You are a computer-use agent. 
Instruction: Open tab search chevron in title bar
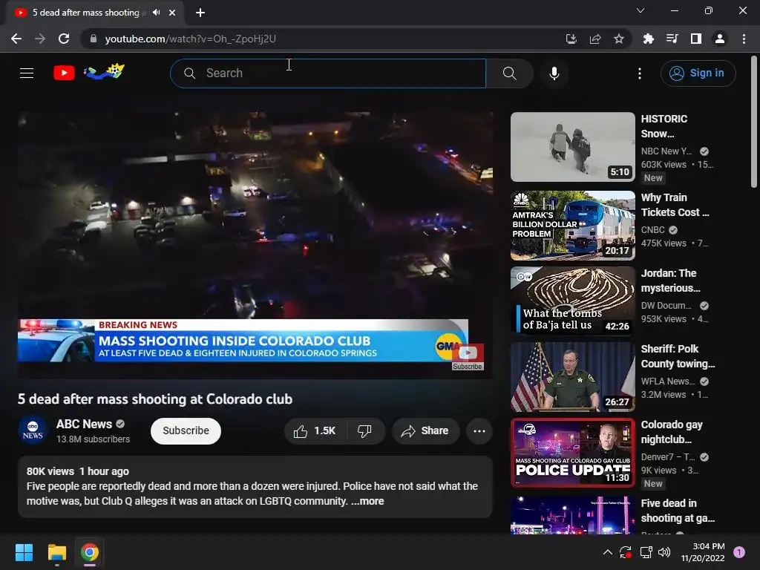(x=641, y=10)
